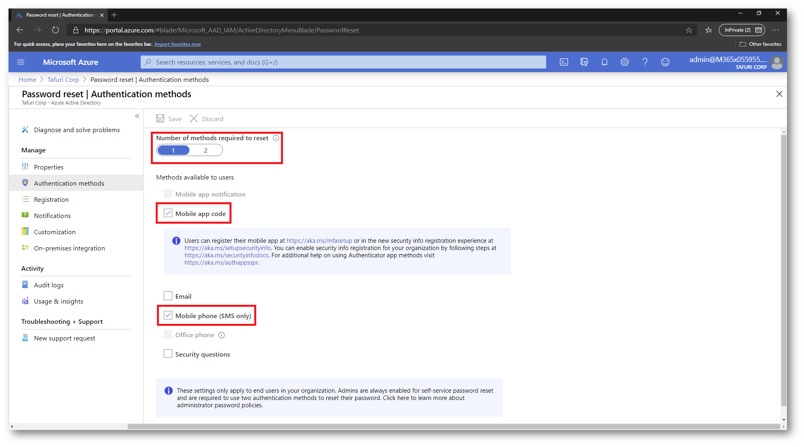The height and width of the screenshot is (447, 804).
Task: Click the Save disk icon
Action: coord(160,118)
